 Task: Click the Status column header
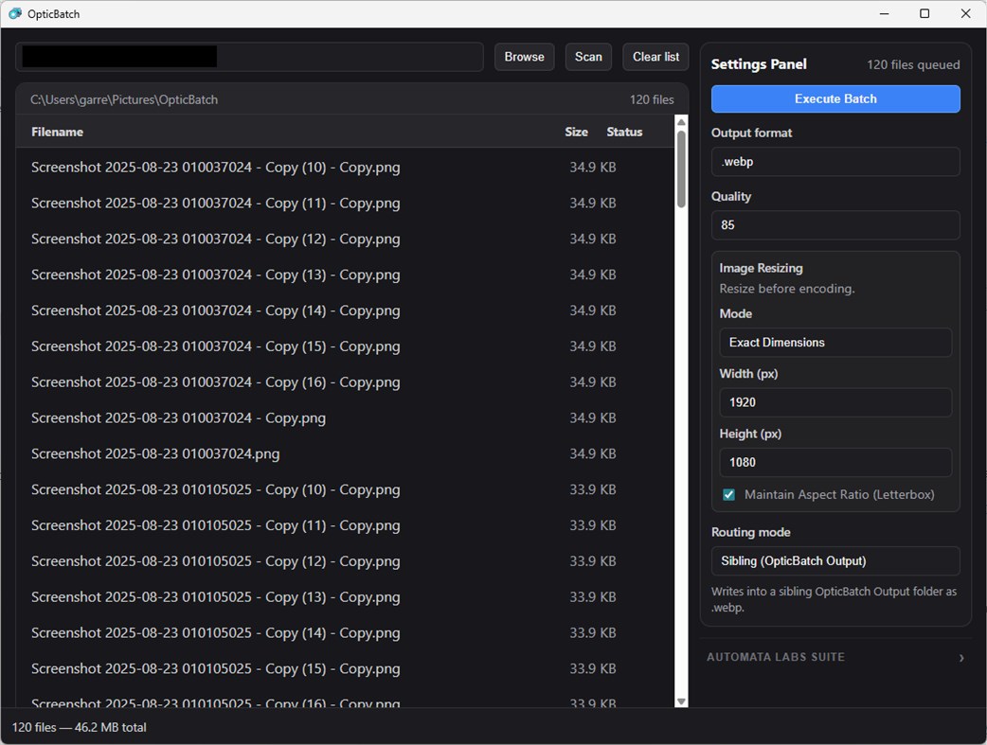pos(624,132)
